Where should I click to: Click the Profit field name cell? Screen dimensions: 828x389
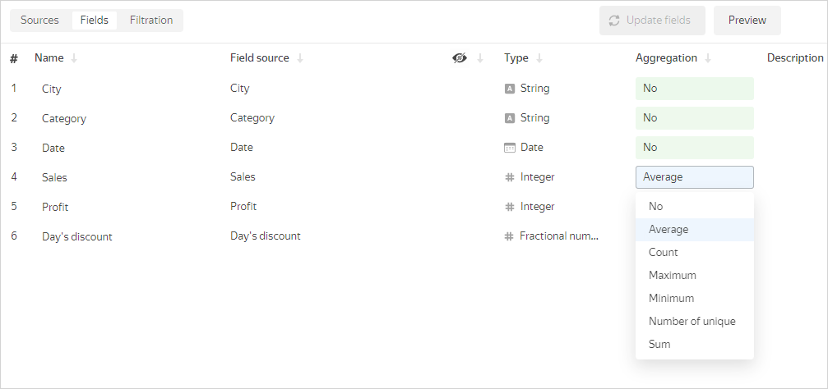click(55, 207)
